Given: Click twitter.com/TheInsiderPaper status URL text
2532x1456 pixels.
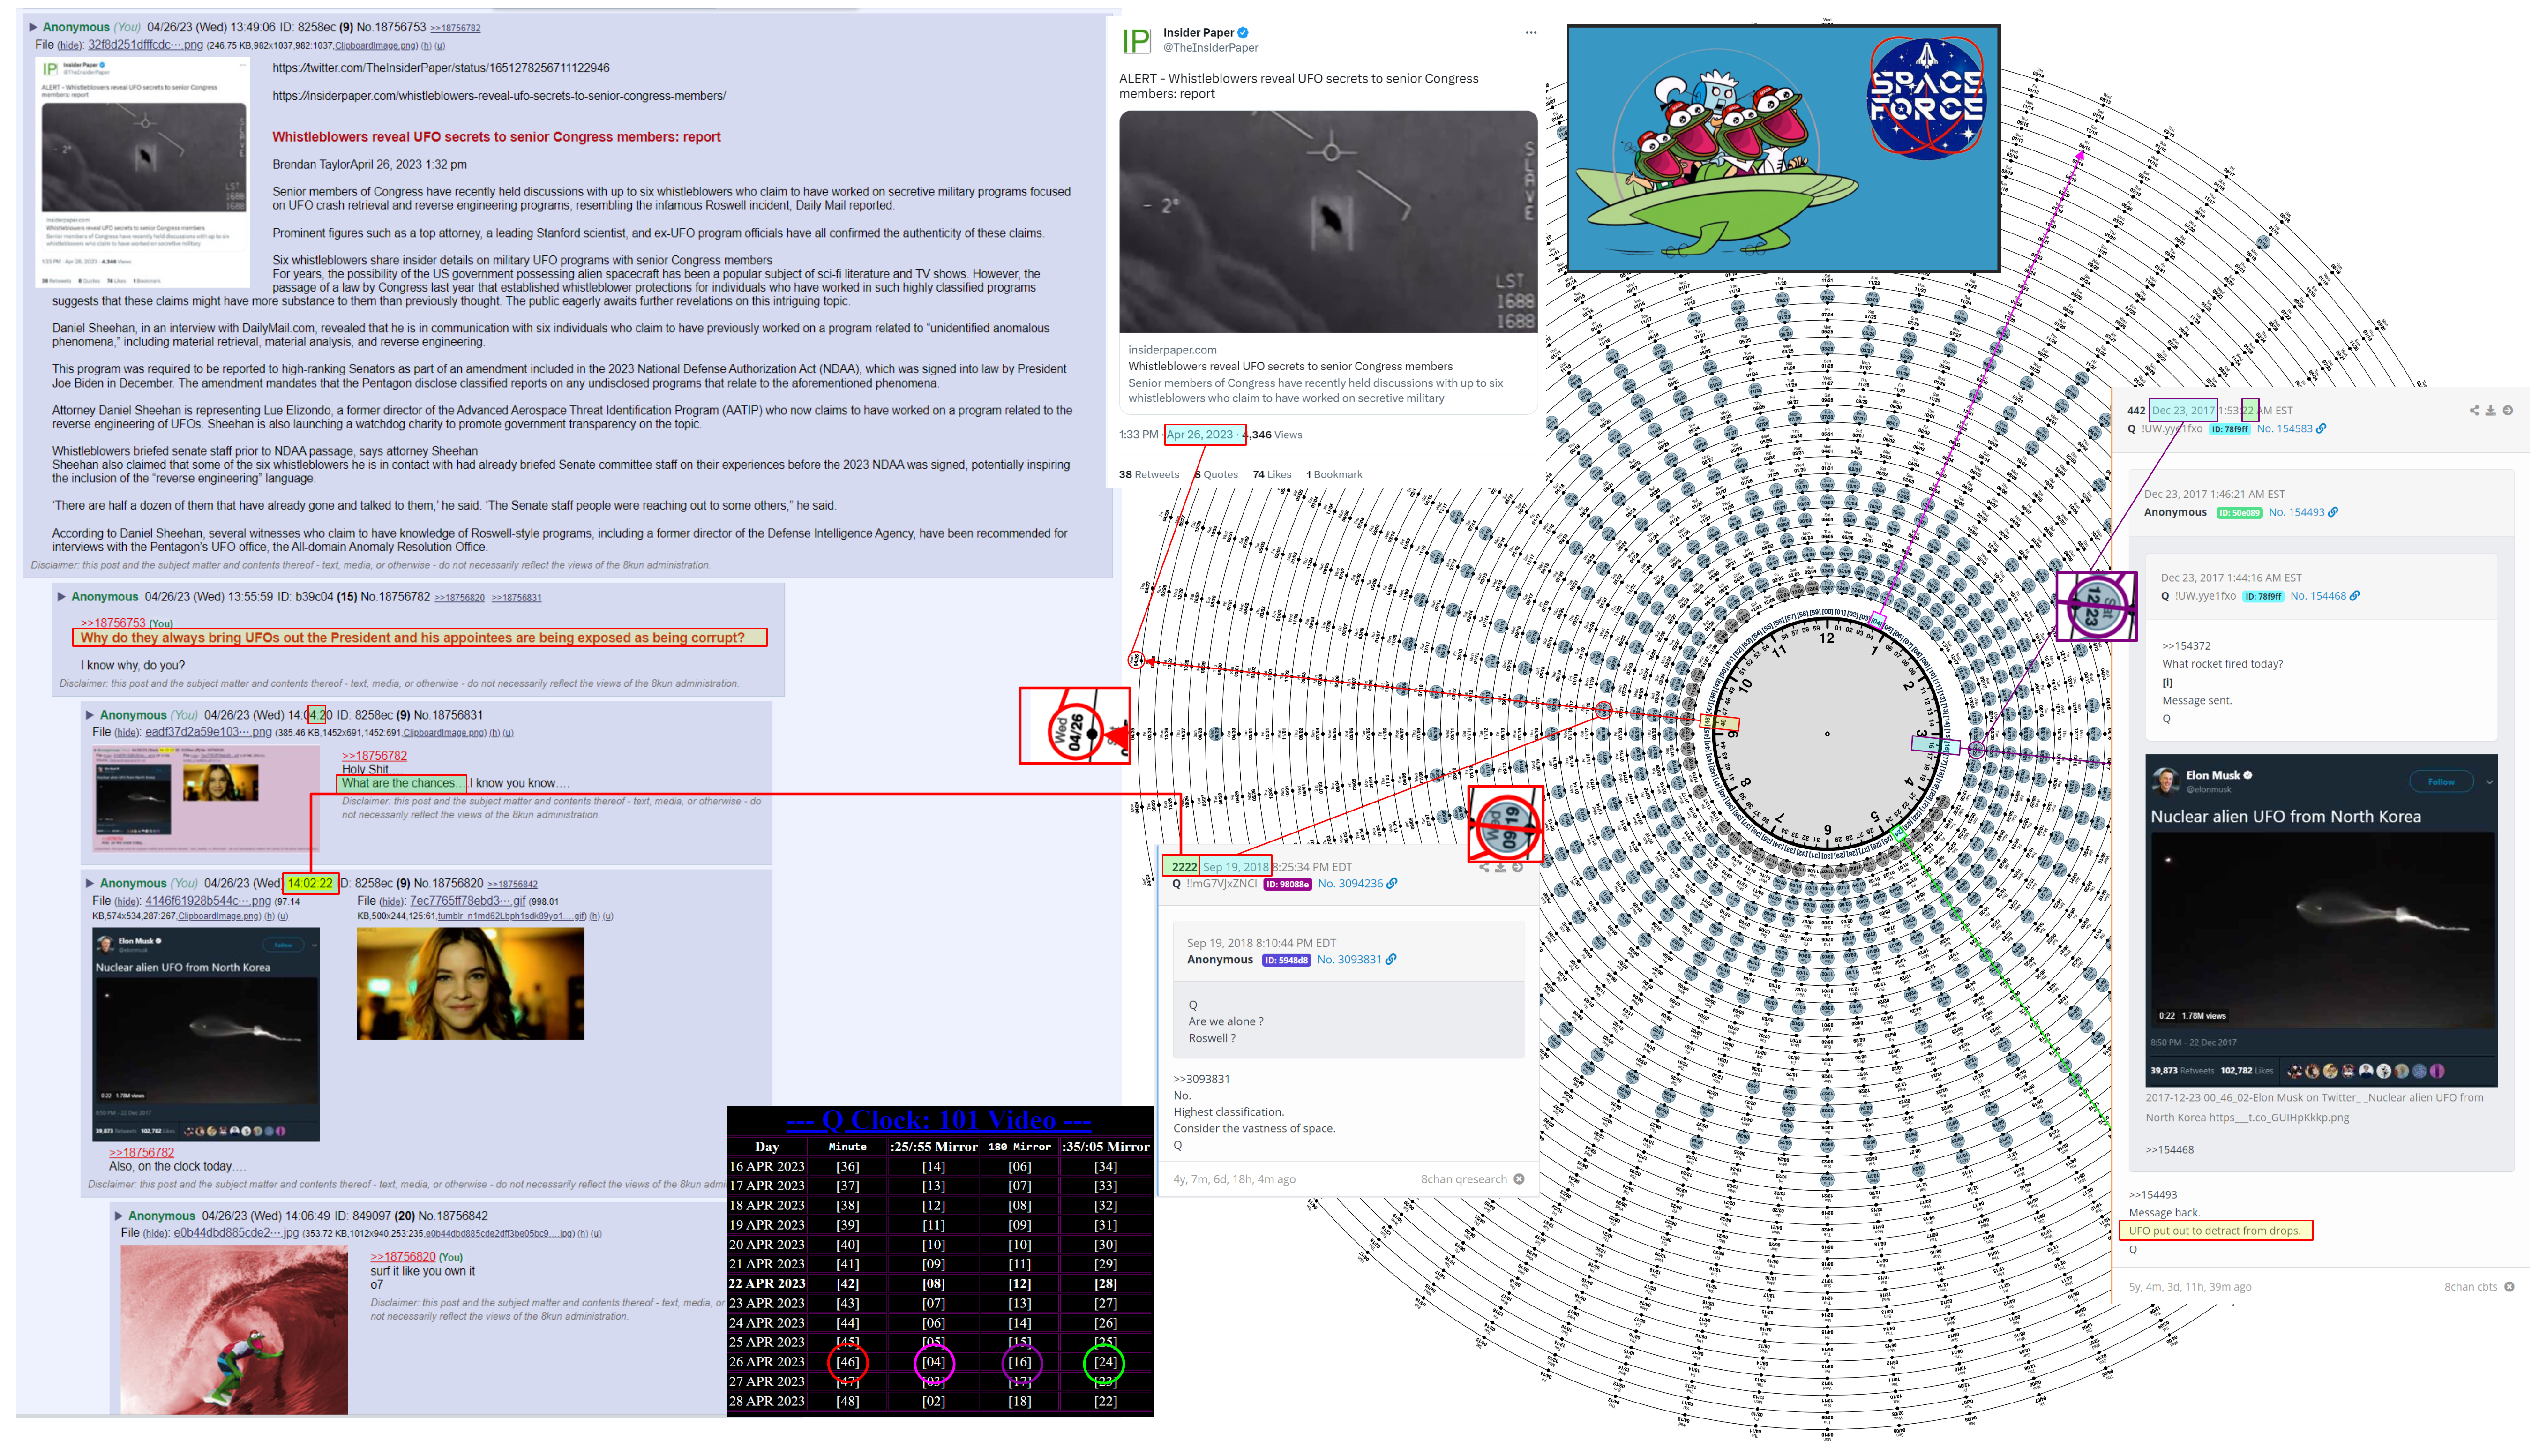Looking at the screenshot, I should tap(441, 68).
